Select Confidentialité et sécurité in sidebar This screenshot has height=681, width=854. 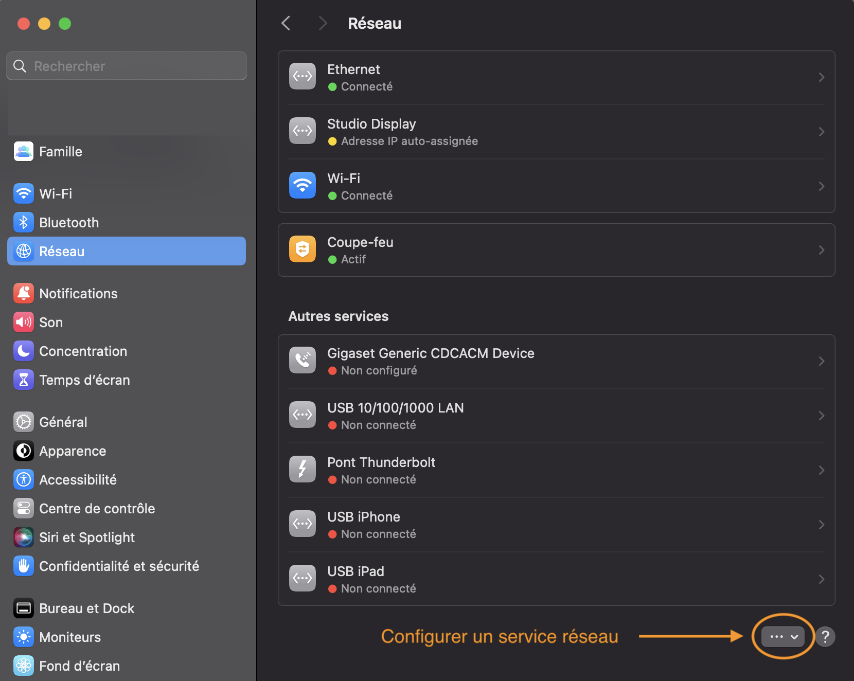(x=119, y=566)
